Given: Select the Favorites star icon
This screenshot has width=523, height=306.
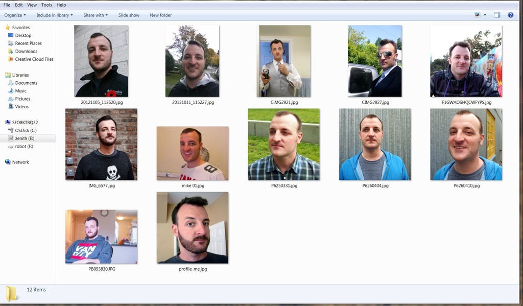Looking at the screenshot, I should click(8, 28).
